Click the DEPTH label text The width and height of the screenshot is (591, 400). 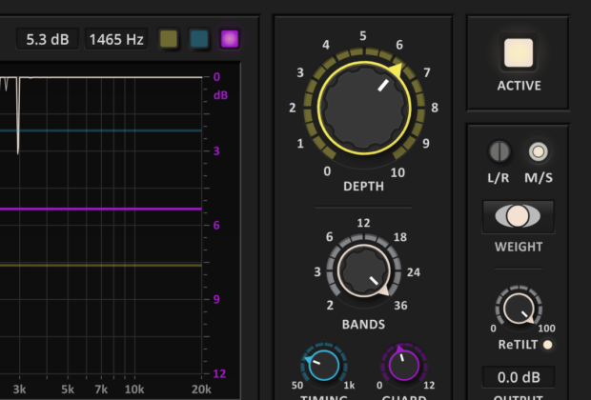[x=364, y=186]
